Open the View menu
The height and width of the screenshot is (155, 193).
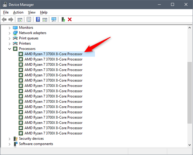pyautogui.click(x=32, y=12)
